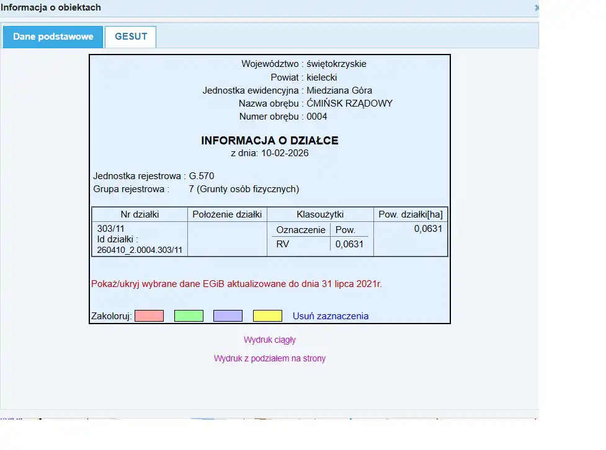
Task: Switch to the Dane podstawowe tab
Action: 53,37
